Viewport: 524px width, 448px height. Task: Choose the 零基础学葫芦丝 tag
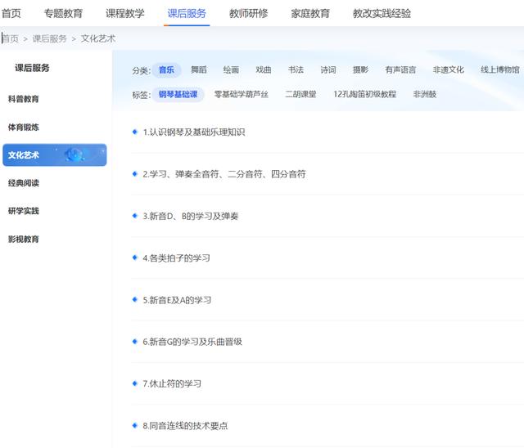241,94
